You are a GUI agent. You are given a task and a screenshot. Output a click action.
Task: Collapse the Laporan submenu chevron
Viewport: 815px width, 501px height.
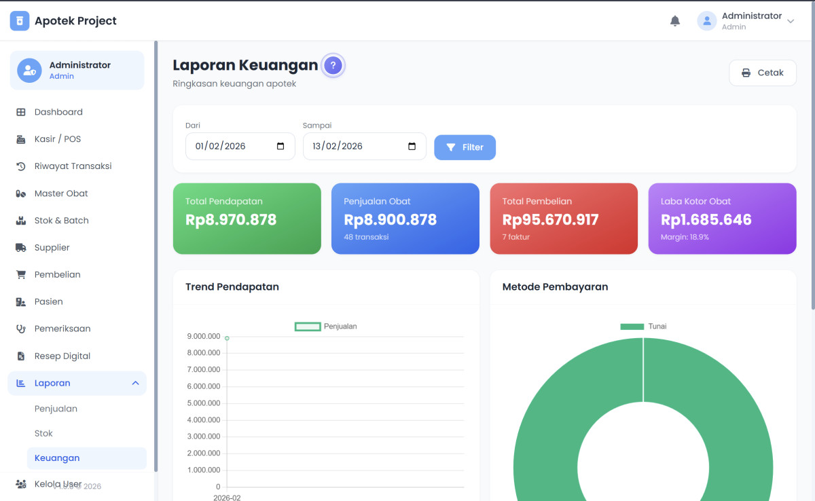point(135,383)
